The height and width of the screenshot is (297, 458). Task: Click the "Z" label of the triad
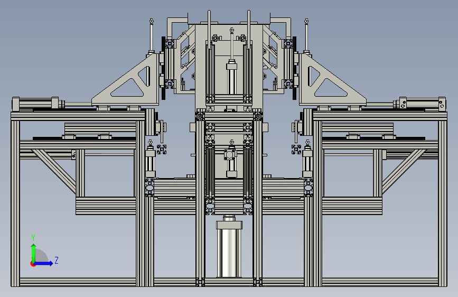tap(57, 260)
